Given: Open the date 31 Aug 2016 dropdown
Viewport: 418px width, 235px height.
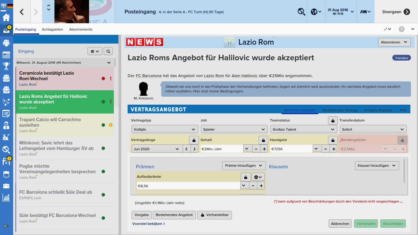Looking at the screenshot, I should point(341,12).
